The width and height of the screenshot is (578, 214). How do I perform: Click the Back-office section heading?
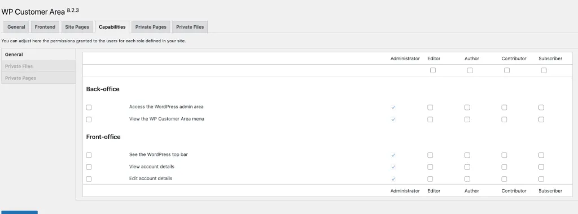click(103, 89)
